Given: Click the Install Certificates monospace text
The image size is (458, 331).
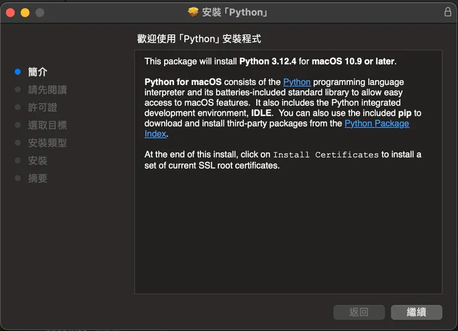Looking at the screenshot, I should click(x=326, y=155).
